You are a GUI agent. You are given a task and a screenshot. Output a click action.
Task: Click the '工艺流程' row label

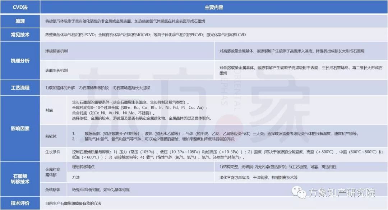pos(20,88)
